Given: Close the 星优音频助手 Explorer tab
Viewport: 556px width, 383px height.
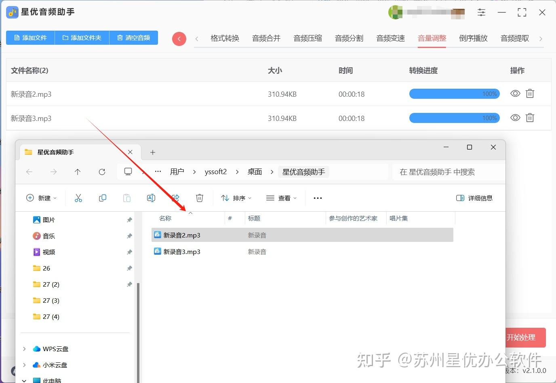Looking at the screenshot, I should [130, 152].
